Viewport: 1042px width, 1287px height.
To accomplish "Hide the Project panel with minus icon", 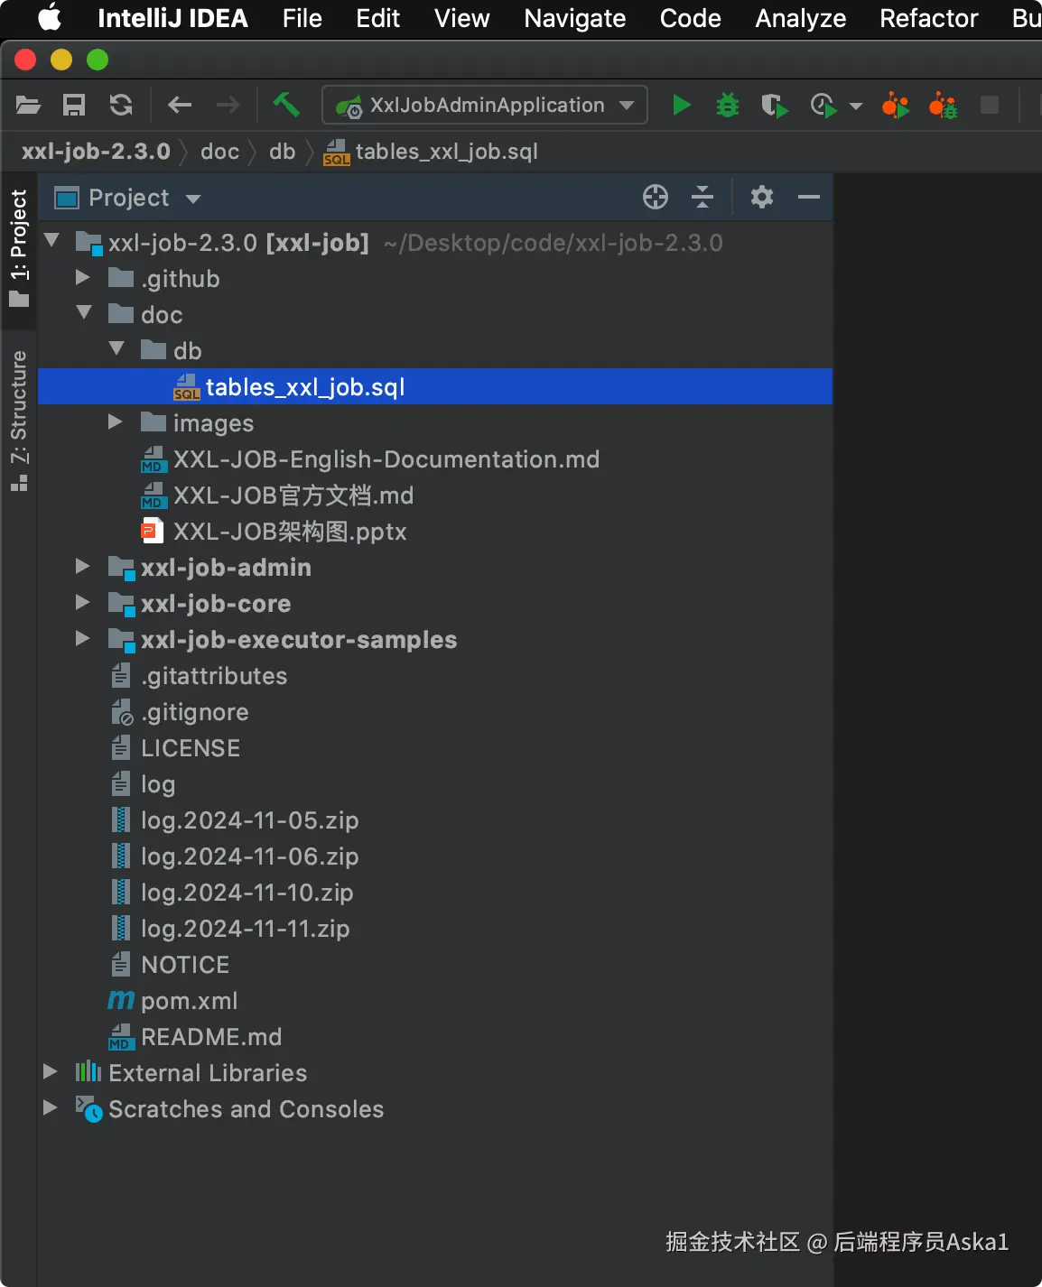I will click(x=809, y=197).
